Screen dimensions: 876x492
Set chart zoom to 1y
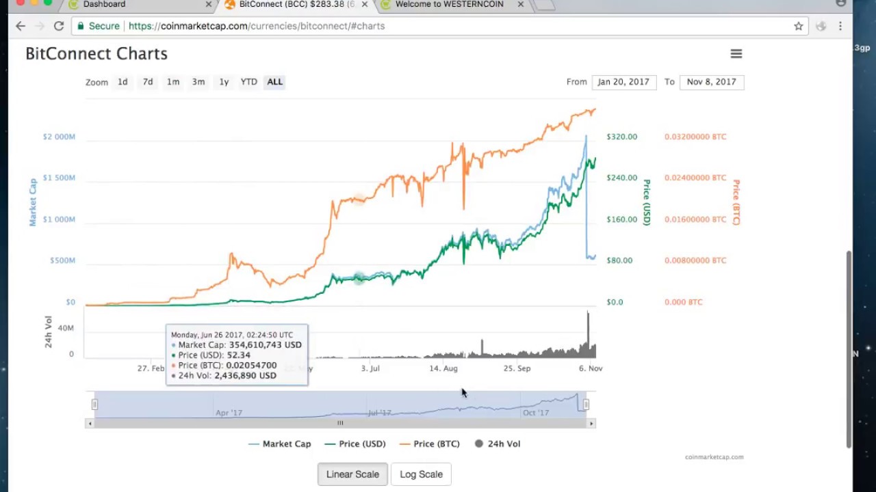pos(224,82)
